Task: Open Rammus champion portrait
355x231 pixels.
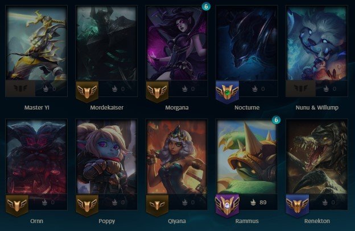Action: pos(247,157)
